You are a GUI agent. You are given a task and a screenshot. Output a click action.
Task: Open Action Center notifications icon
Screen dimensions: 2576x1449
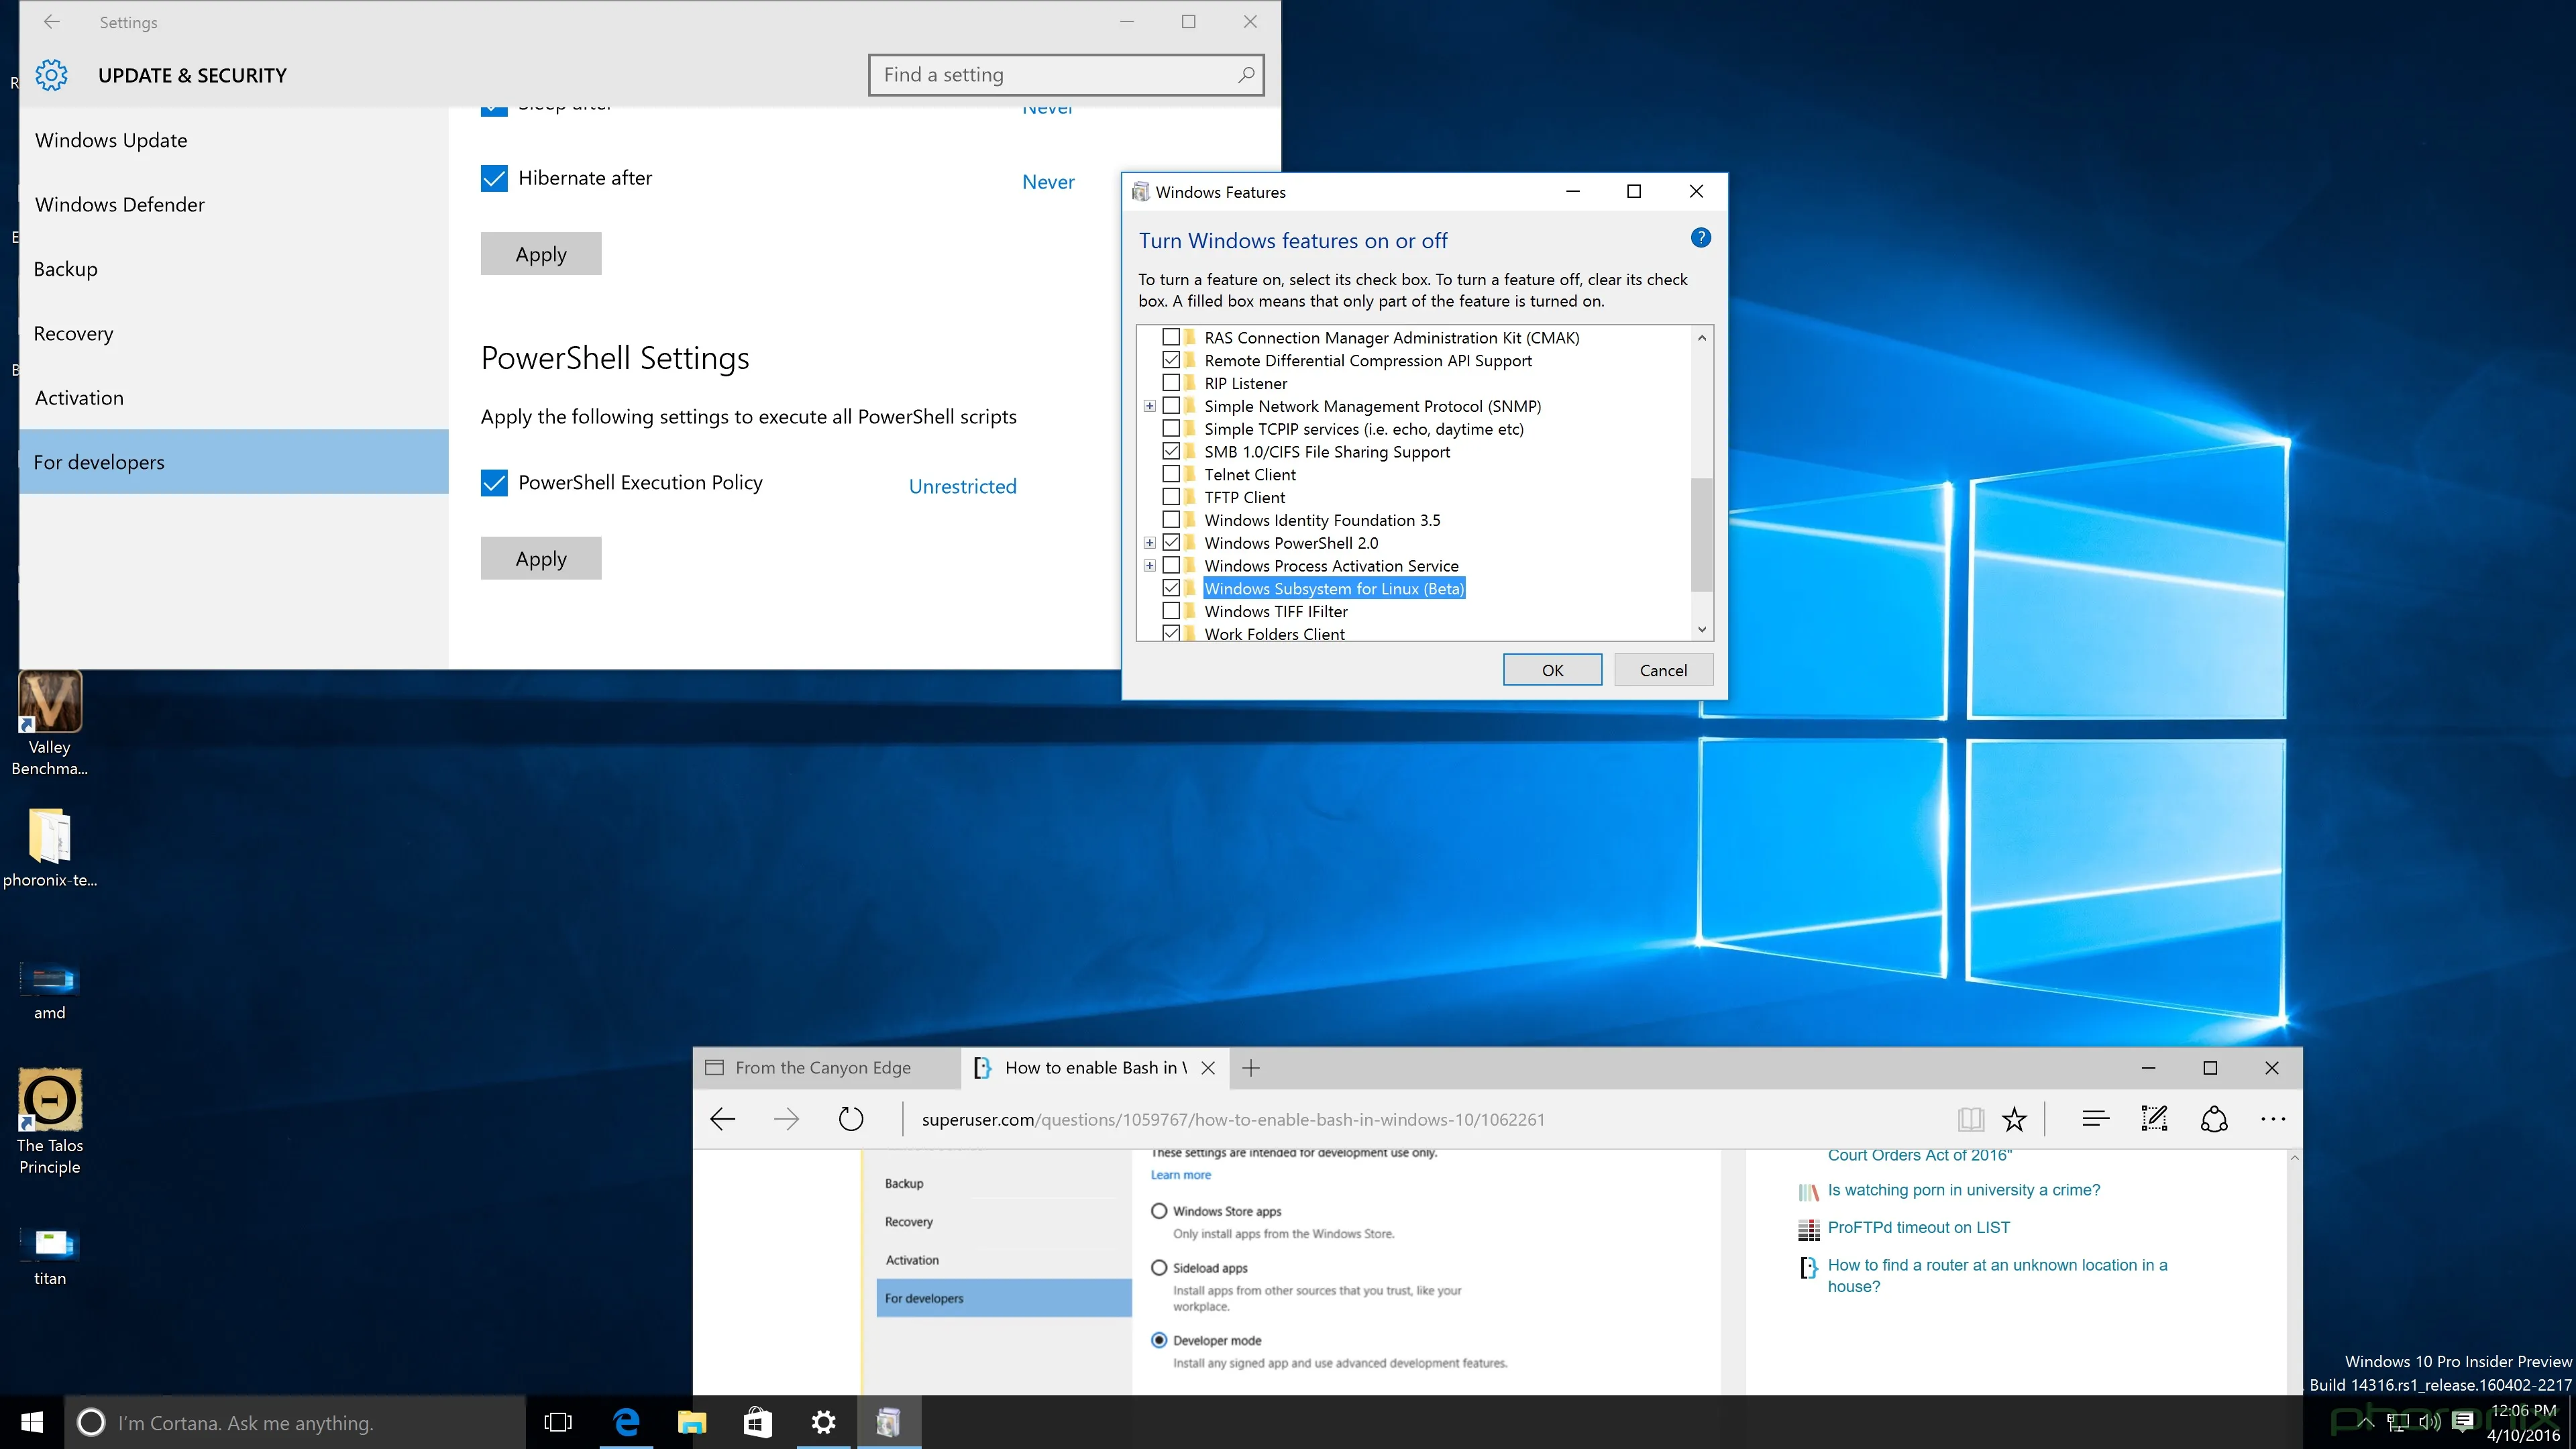(2463, 1421)
